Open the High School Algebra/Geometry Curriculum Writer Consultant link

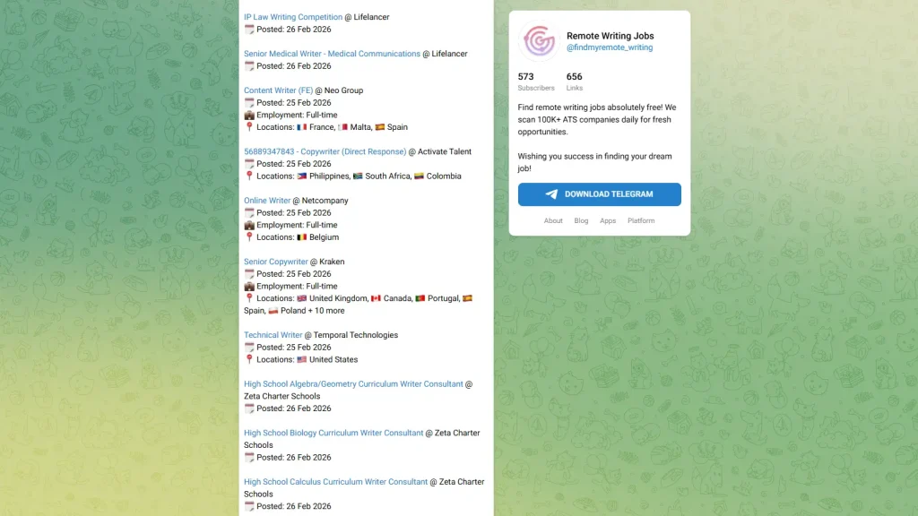click(353, 384)
